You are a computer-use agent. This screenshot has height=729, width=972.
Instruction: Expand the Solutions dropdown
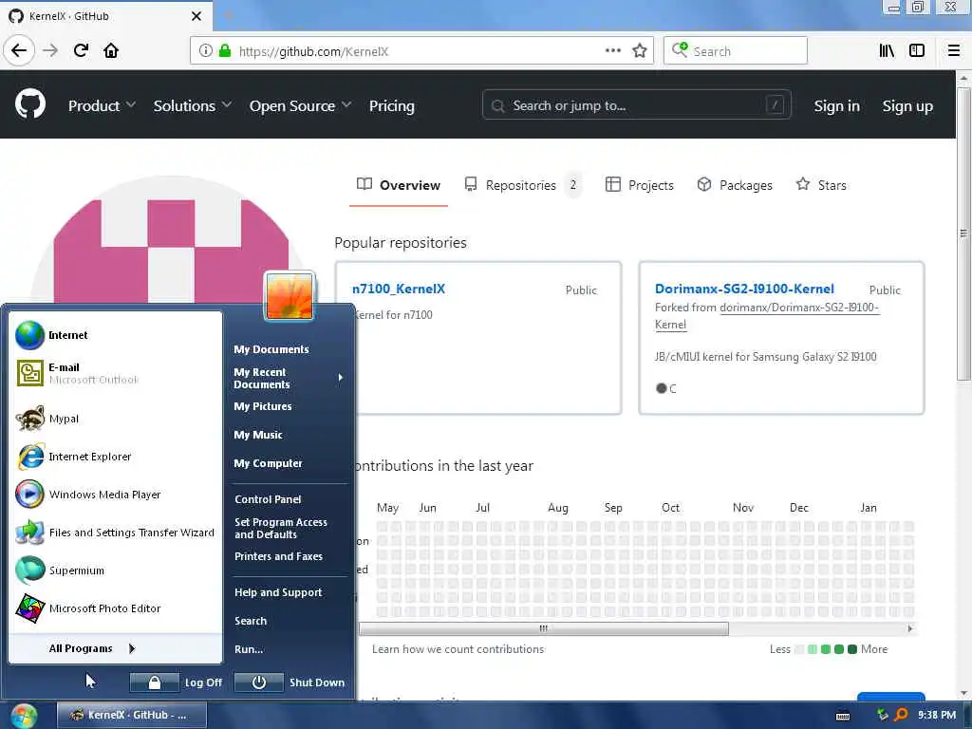coord(192,106)
